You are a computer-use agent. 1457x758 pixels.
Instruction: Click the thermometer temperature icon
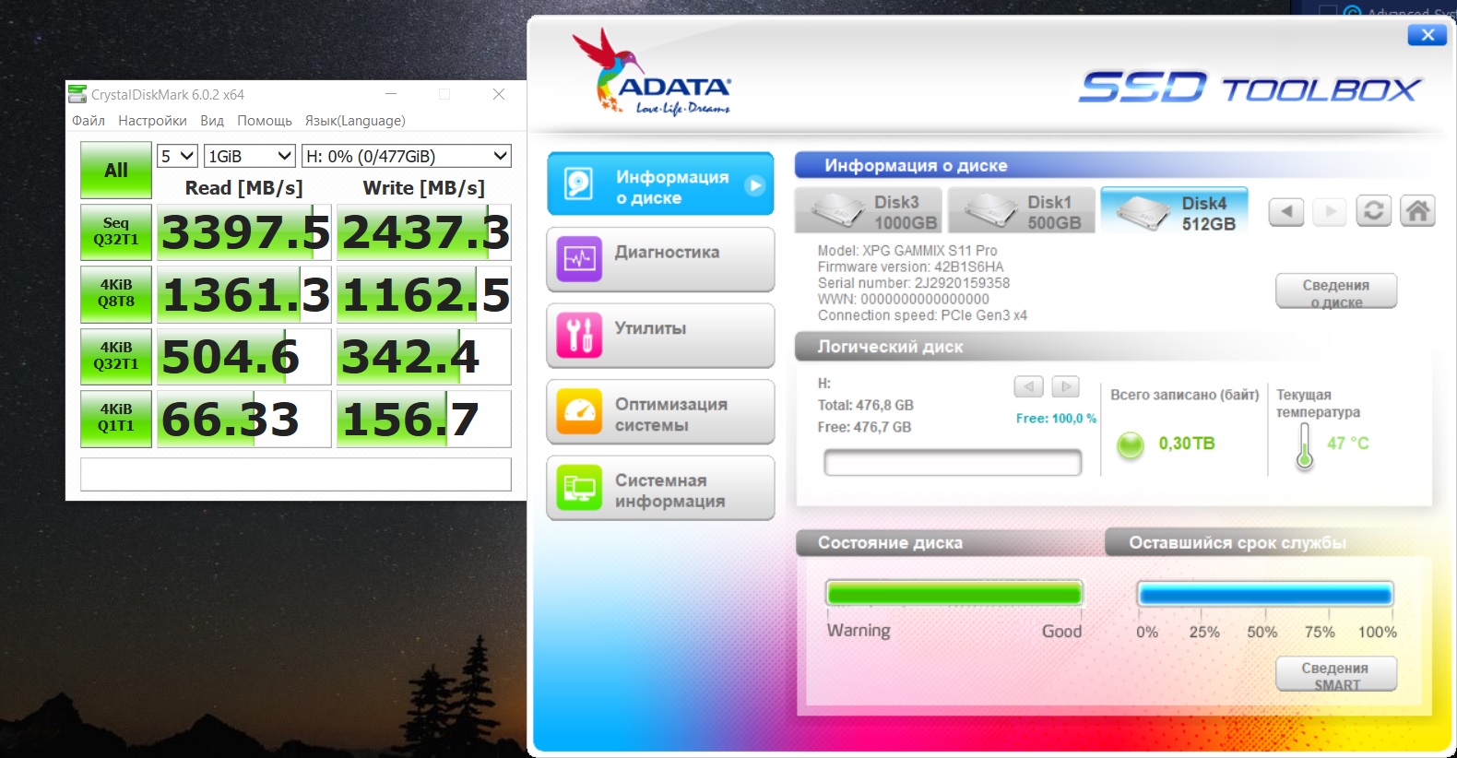click(x=1304, y=446)
